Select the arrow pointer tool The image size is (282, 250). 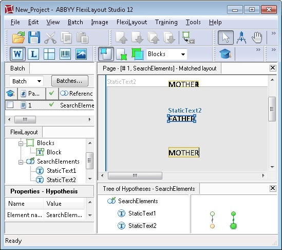(x=225, y=38)
